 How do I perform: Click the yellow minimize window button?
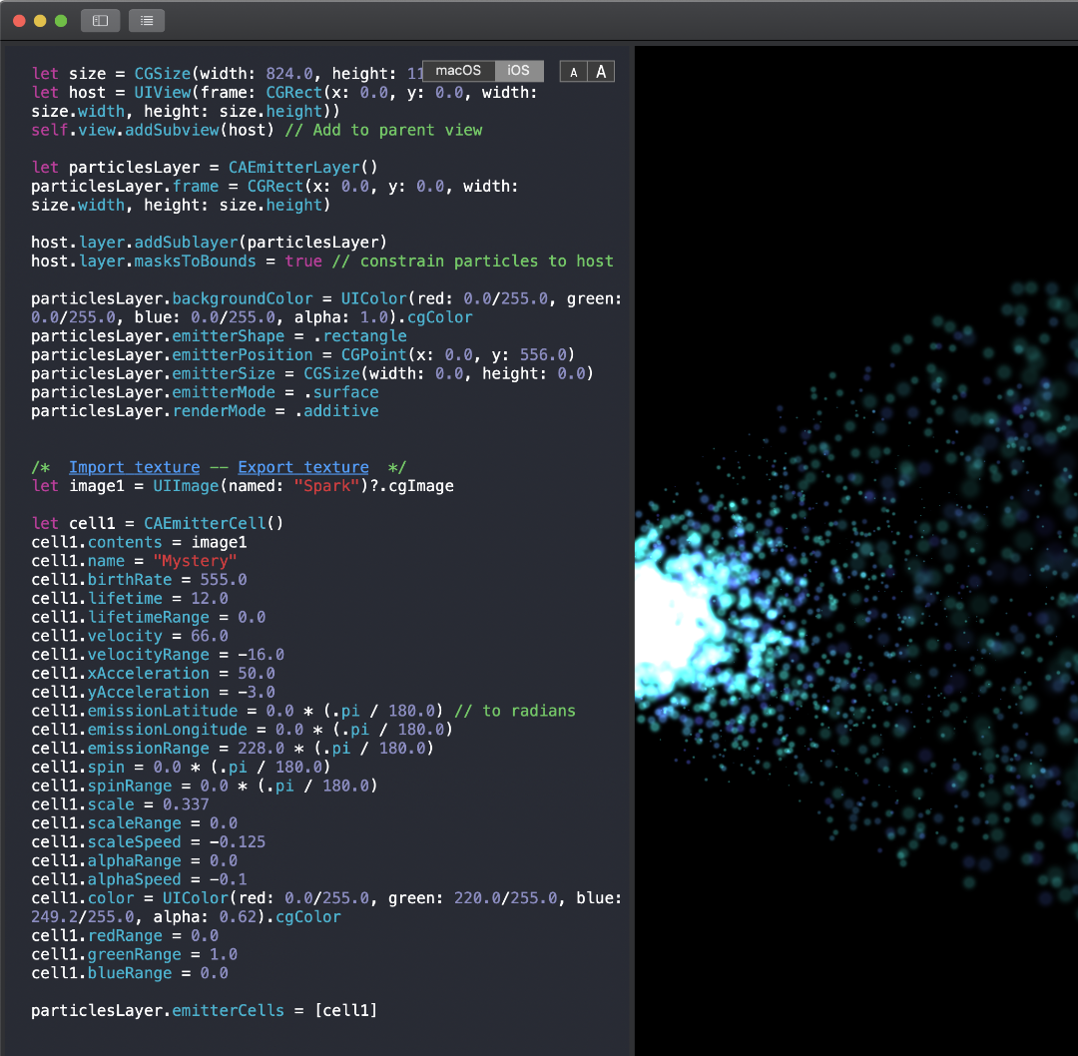click(x=40, y=21)
